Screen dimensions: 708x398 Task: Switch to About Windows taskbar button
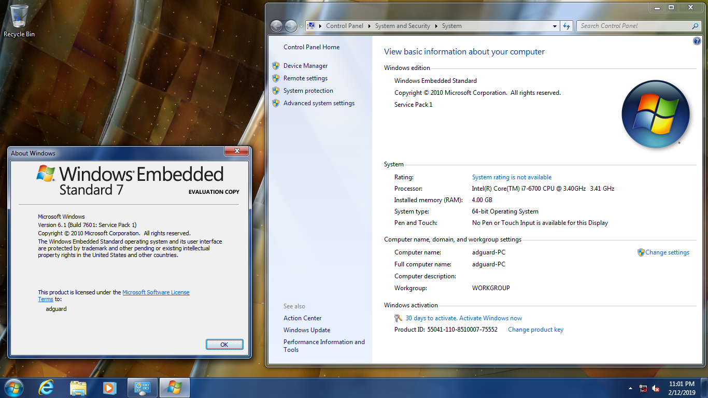[x=175, y=388]
